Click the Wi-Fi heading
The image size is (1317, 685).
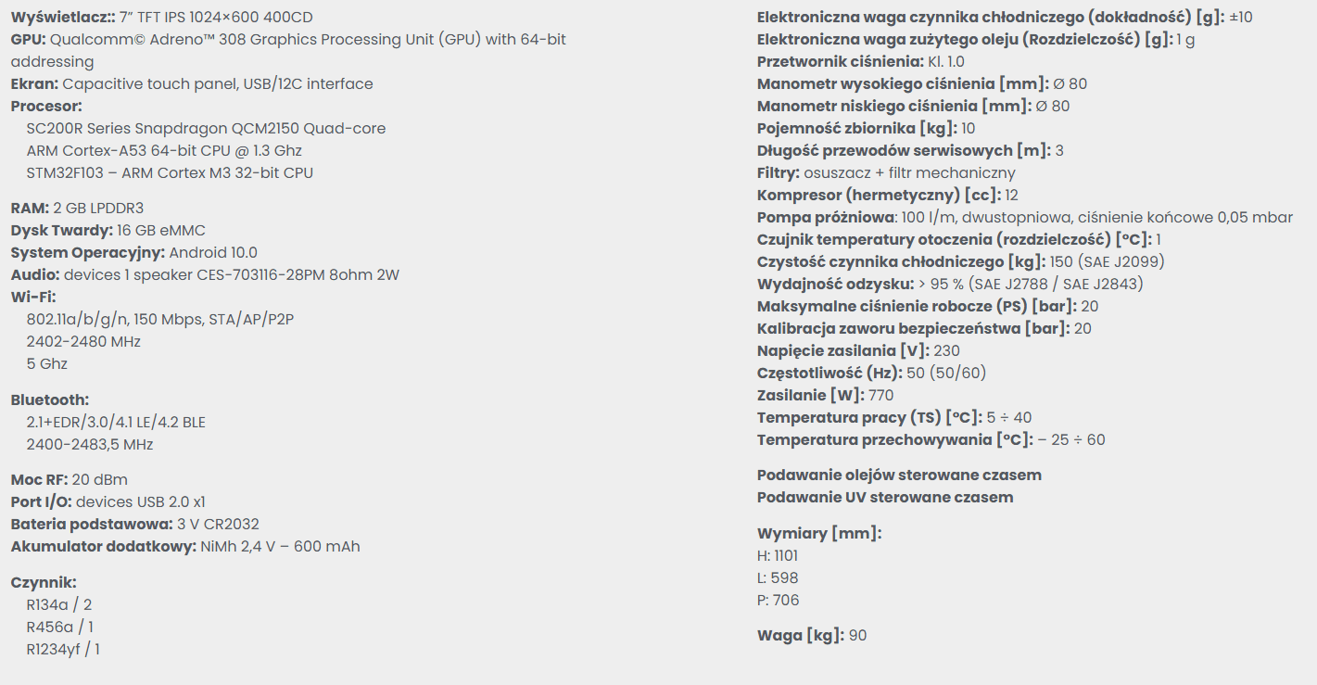(x=33, y=297)
